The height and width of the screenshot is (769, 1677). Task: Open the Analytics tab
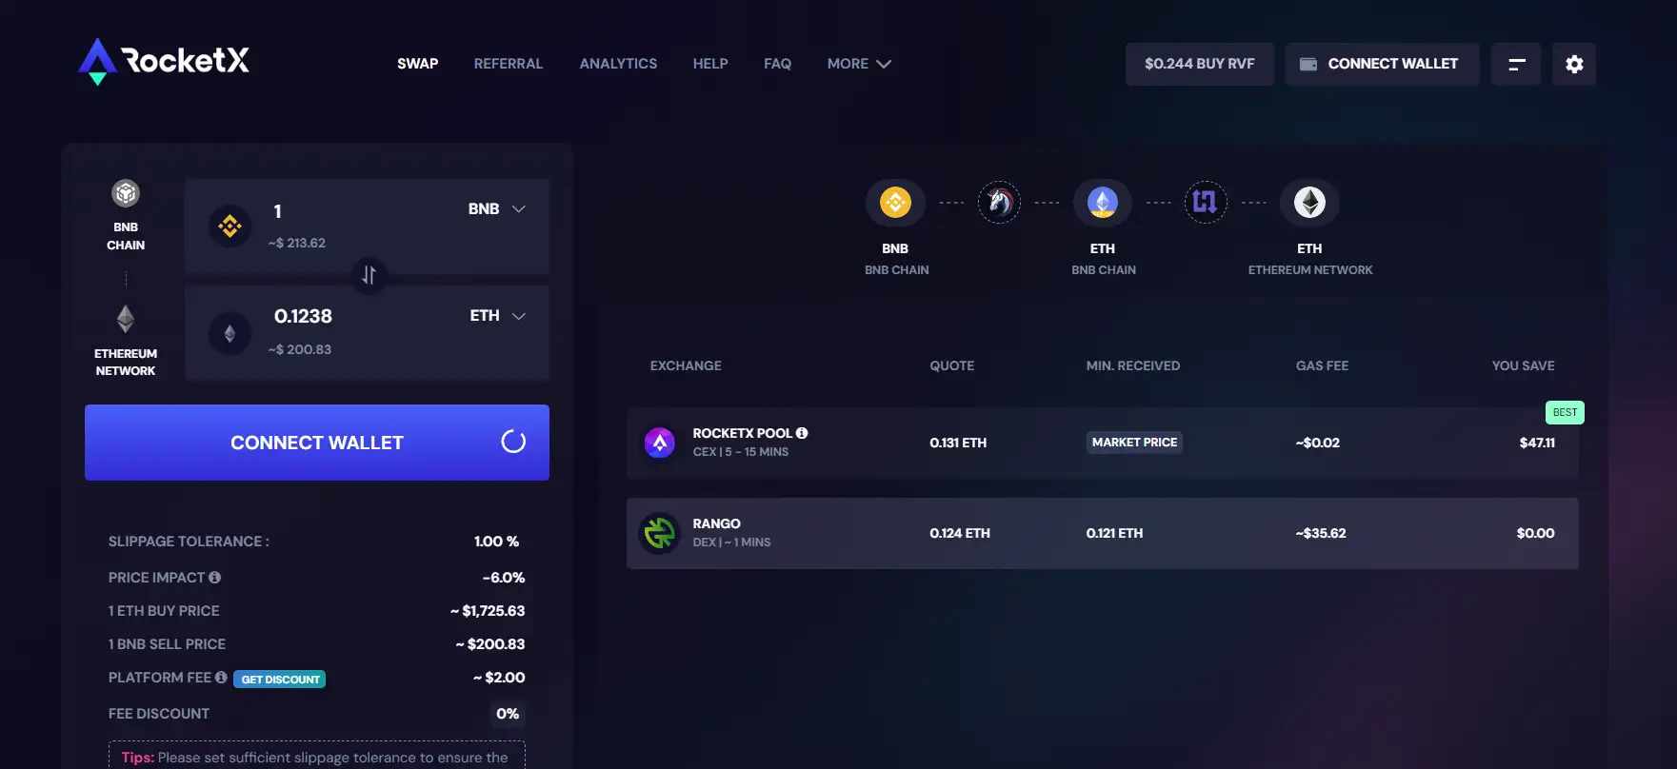pyautogui.click(x=618, y=64)
